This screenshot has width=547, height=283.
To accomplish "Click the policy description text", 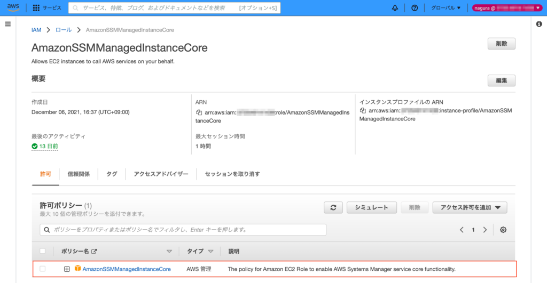I will point(341,269).
